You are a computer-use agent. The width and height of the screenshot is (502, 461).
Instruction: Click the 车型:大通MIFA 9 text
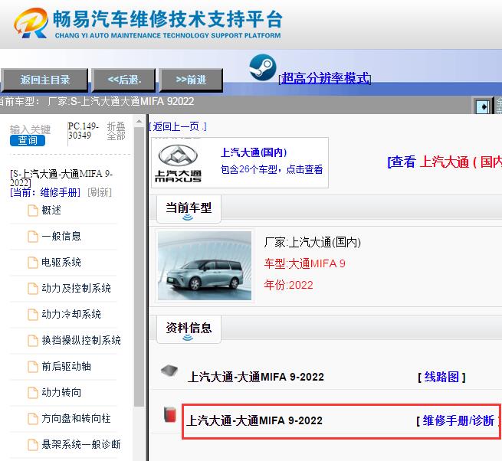[304, 263]
